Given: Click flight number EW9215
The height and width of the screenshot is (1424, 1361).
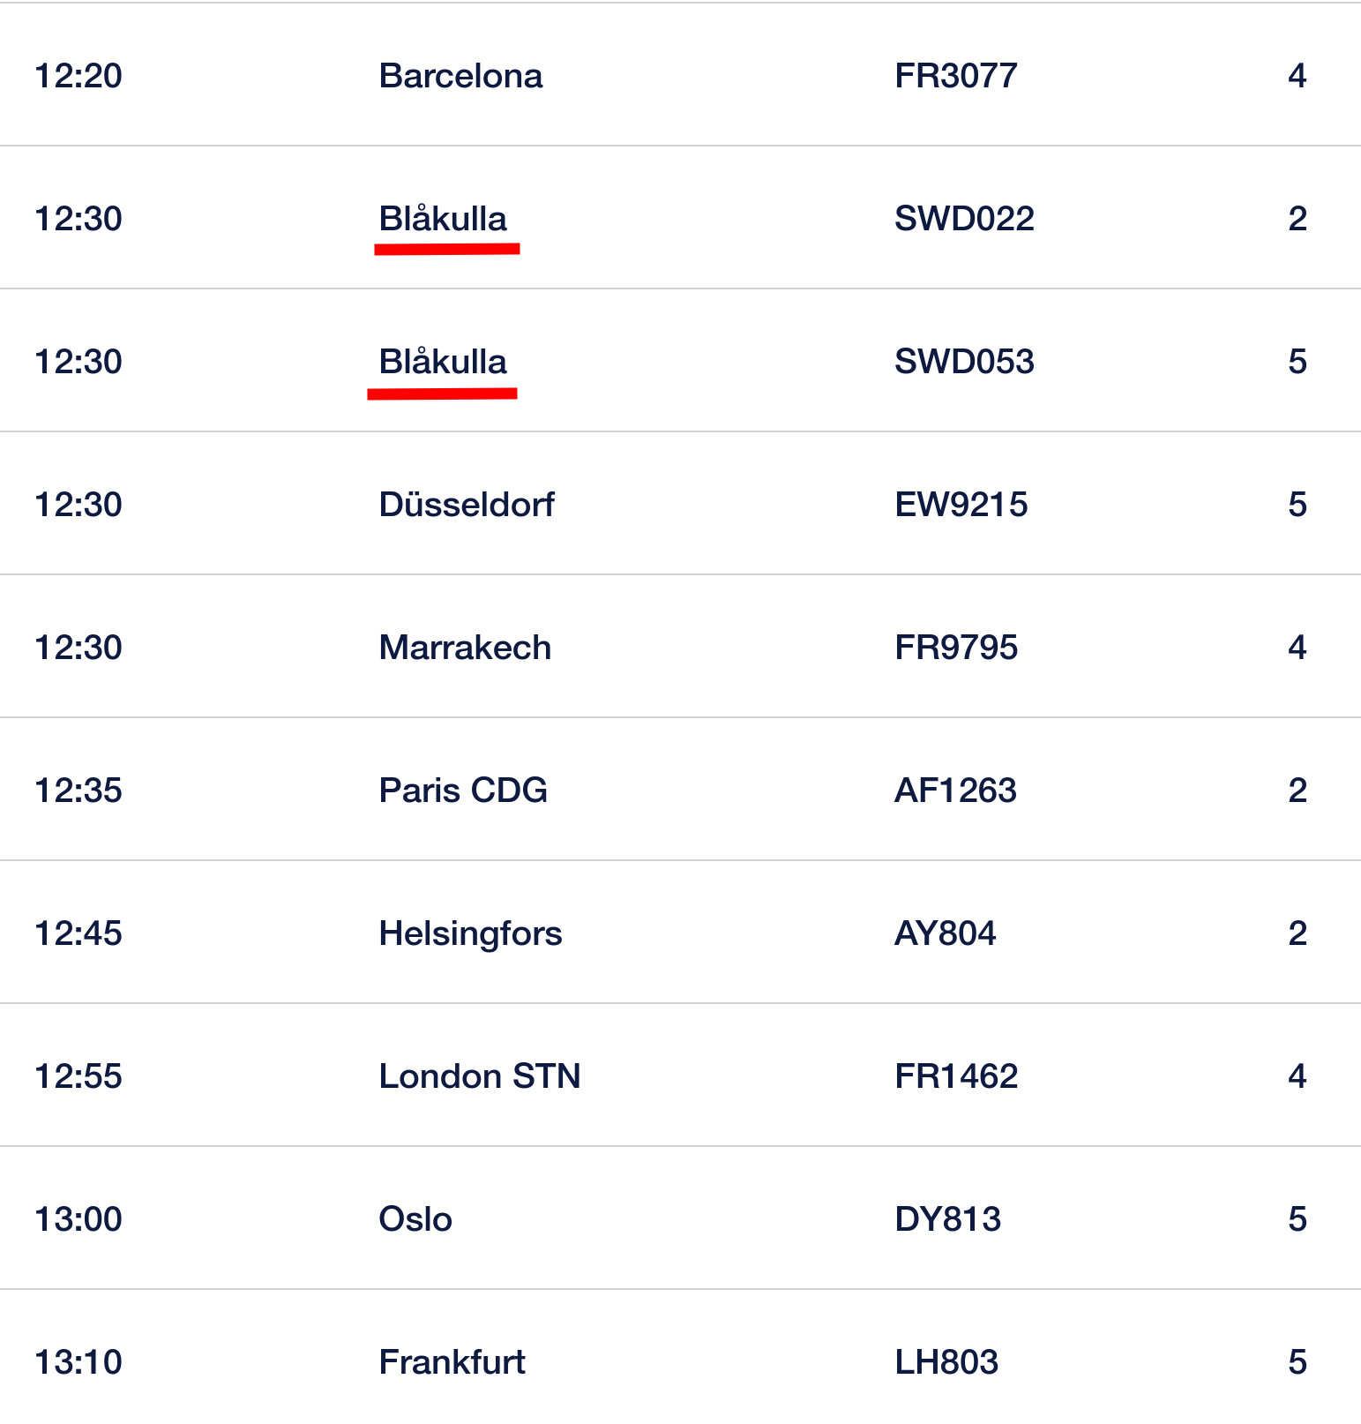Looking at the screenshot, I should tap(961, 505).
